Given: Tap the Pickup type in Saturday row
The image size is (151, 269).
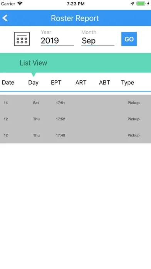Looking at the screenshot, I should (x=134, y=103).
